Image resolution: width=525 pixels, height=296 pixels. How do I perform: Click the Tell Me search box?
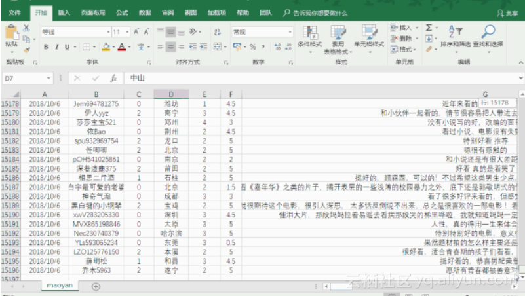pos(315,13)
